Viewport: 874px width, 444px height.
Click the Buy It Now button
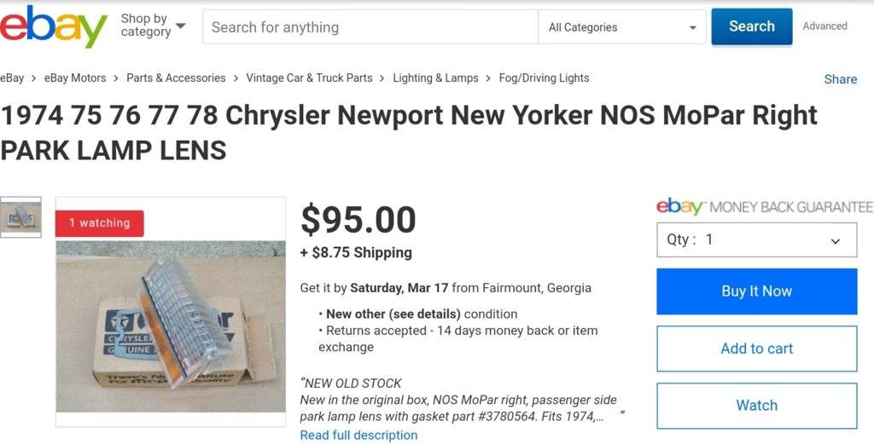pos(756,291)
